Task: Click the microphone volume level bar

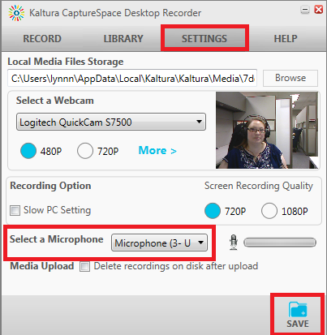Action: tap(280, 243)
